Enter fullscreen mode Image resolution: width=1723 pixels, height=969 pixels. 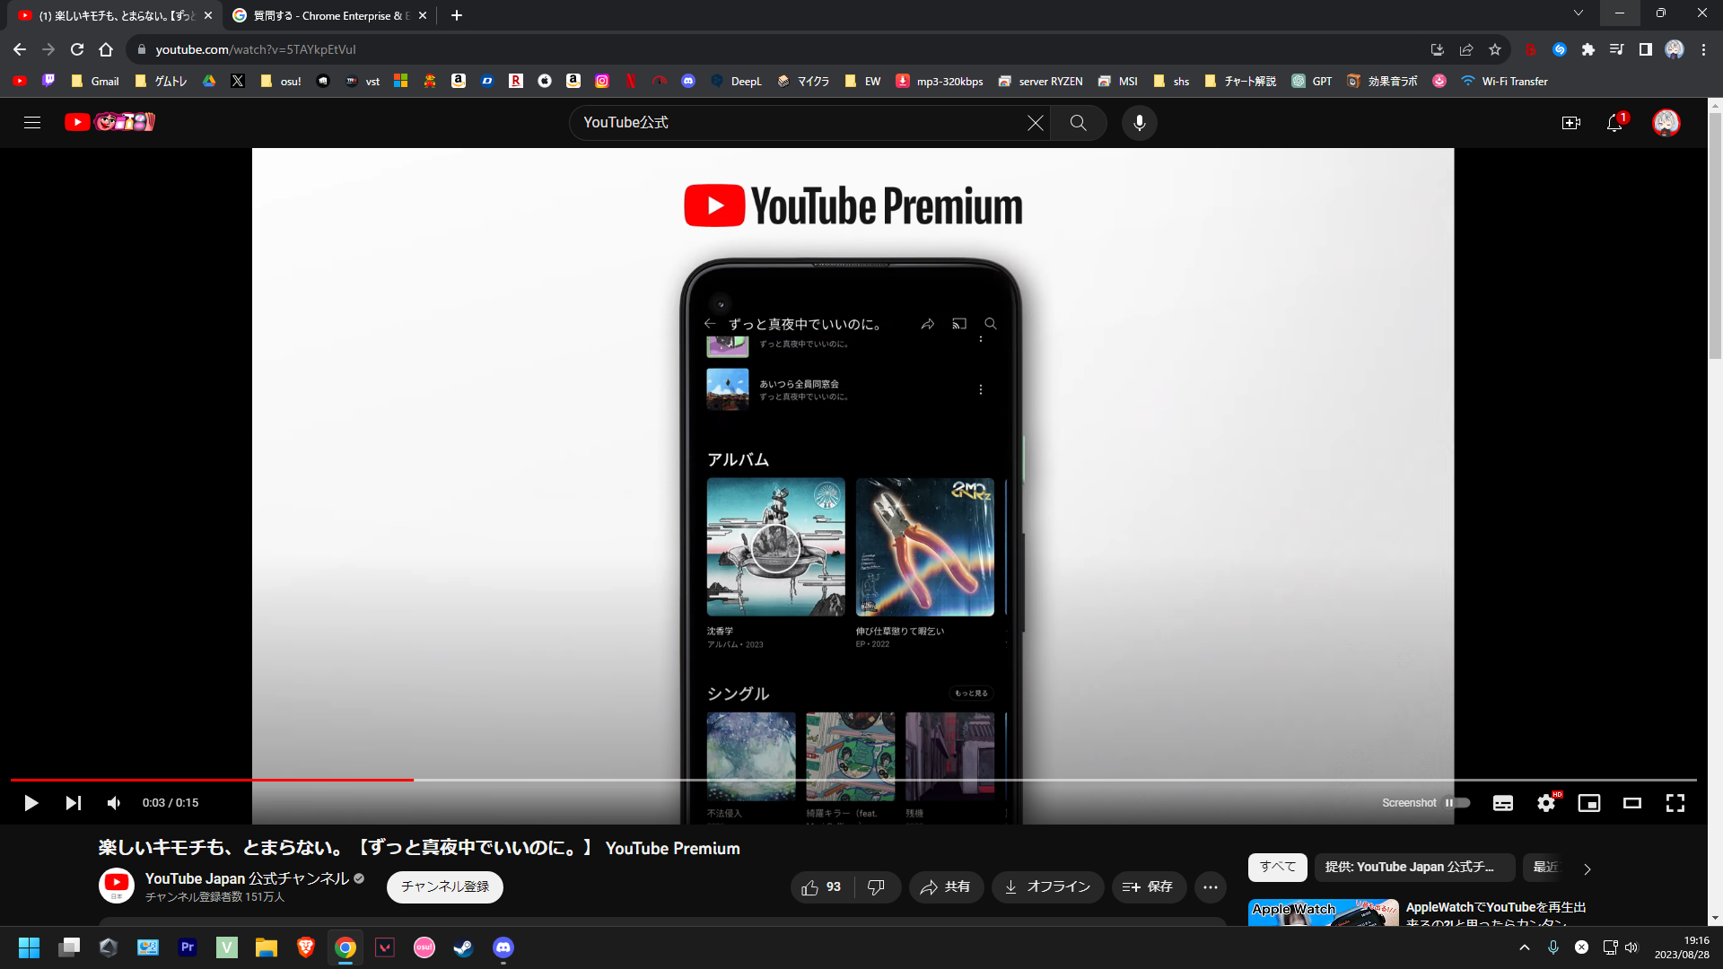[x=1675, y=803]
